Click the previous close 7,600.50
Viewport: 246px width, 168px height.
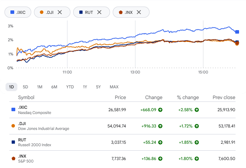click(x=227, y=159)
